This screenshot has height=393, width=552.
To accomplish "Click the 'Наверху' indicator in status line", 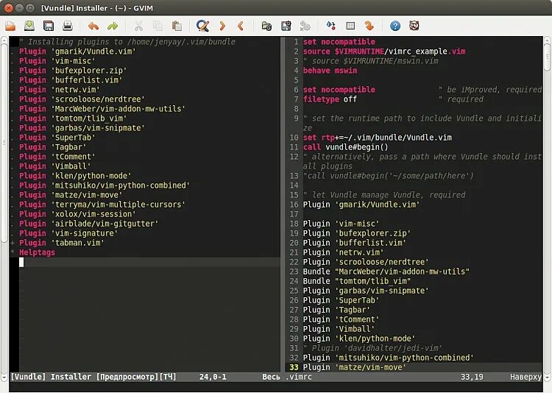I will coord(526,377).
